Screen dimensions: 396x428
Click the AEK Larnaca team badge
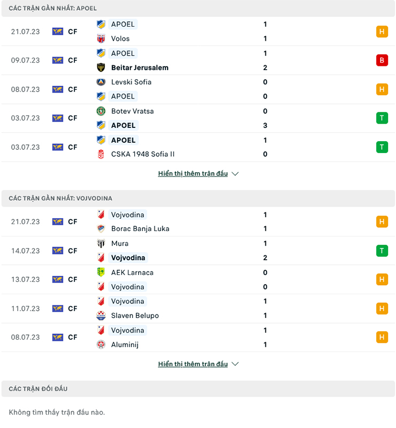click(x=101, y=272)
